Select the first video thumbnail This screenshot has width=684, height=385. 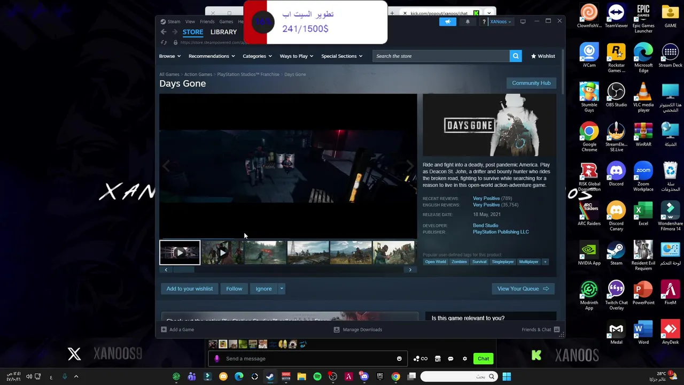180,252
